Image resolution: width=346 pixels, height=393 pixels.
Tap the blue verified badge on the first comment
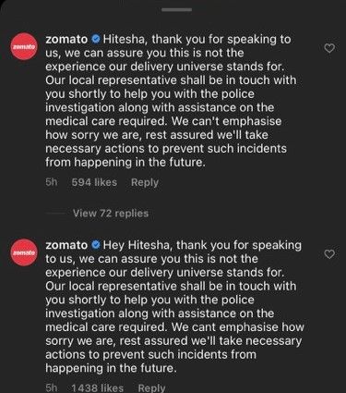96,39
